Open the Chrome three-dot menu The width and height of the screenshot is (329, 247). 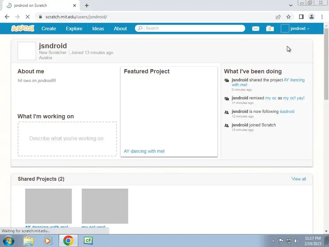pyautogui.click(x=322, y=17)
